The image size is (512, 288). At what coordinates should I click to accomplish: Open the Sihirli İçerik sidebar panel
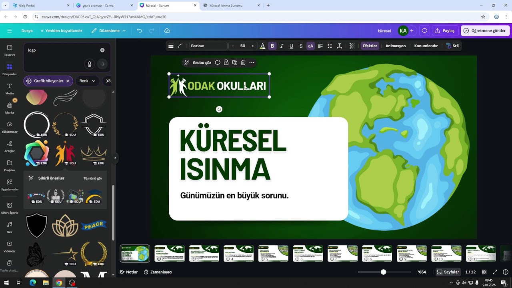10,208
